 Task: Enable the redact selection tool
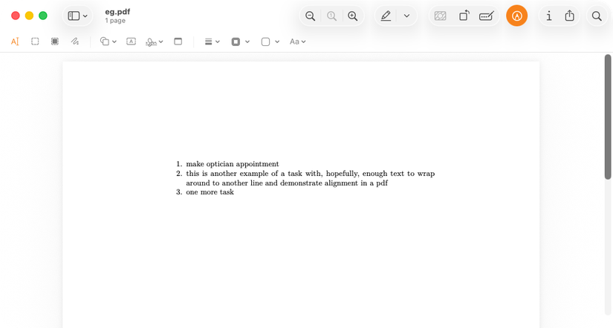(x=55, y=42)
